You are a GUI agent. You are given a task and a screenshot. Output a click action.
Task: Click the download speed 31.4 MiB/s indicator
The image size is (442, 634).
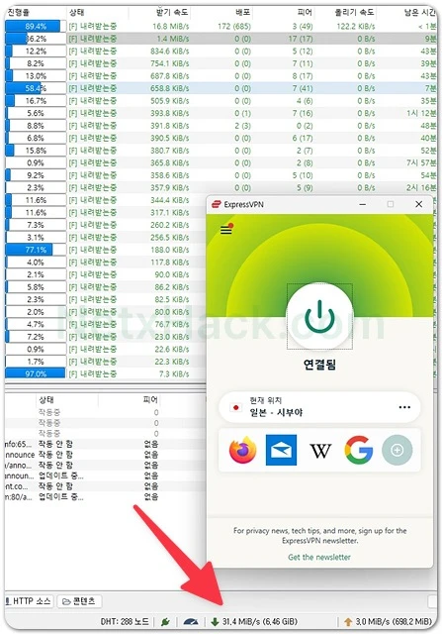pos(254,621)
